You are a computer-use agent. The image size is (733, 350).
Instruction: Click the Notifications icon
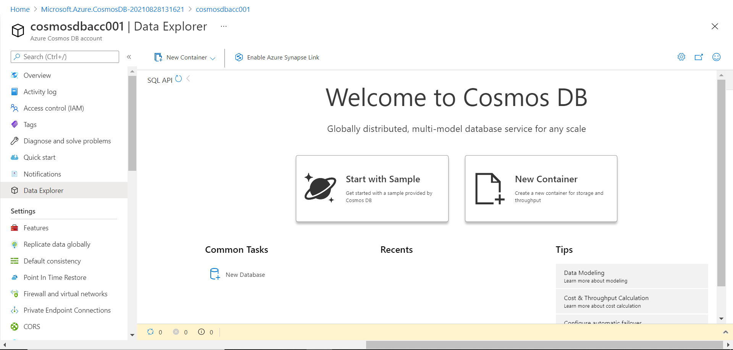[15, 174]
